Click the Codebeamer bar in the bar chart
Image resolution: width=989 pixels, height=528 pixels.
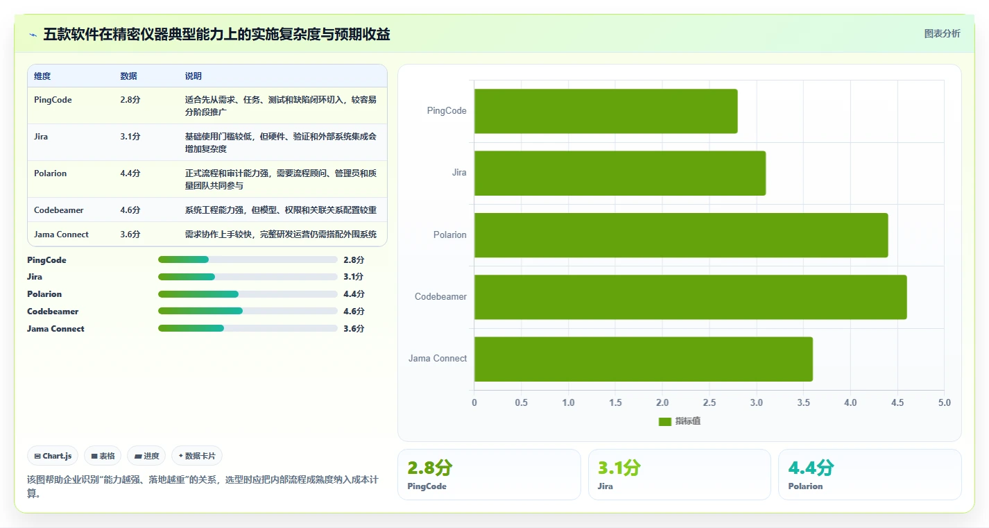[x=690, y=297]
